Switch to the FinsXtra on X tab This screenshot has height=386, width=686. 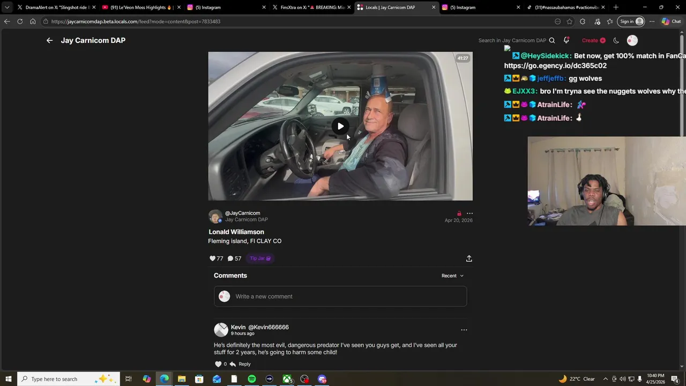click(311, 8)
